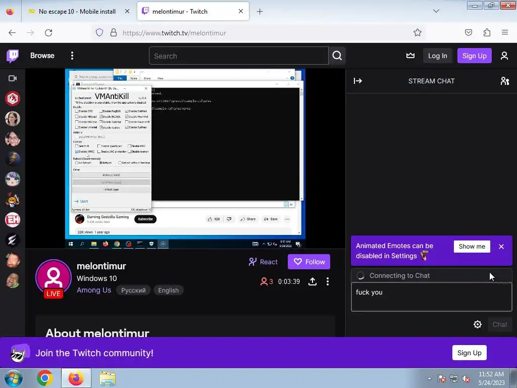Click the taskbar clock 11:52 AM

tap(491, 374)
